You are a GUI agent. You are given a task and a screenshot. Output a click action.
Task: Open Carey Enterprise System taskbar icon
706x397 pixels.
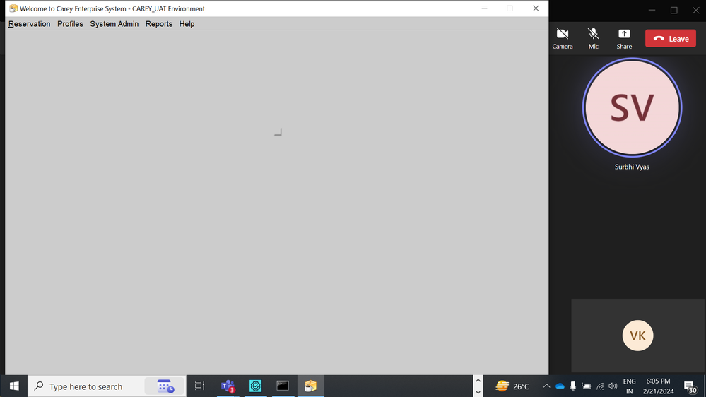pos(310,386)
